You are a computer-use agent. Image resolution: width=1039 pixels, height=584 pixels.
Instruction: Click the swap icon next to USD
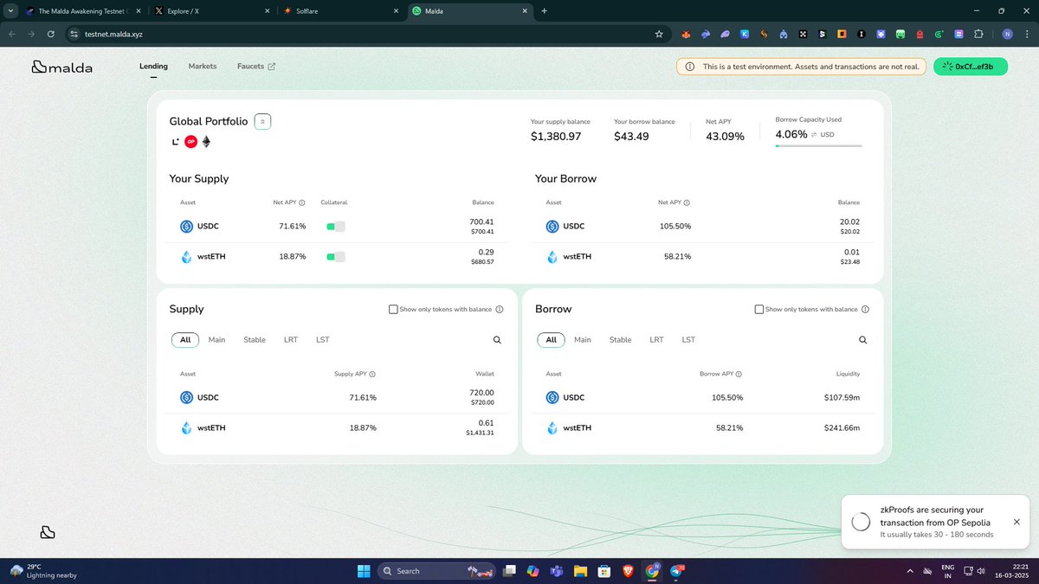814,135
